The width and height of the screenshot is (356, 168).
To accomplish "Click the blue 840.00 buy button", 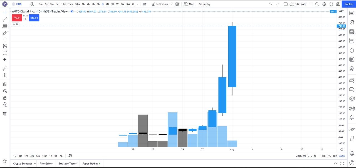I will coord(34,18).
